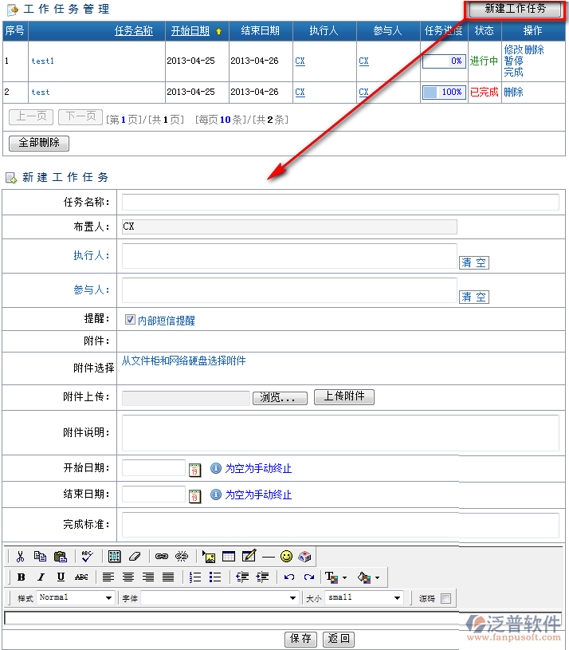Center align the text
This screenshot has width=569, height=650.
coord(128,577)
